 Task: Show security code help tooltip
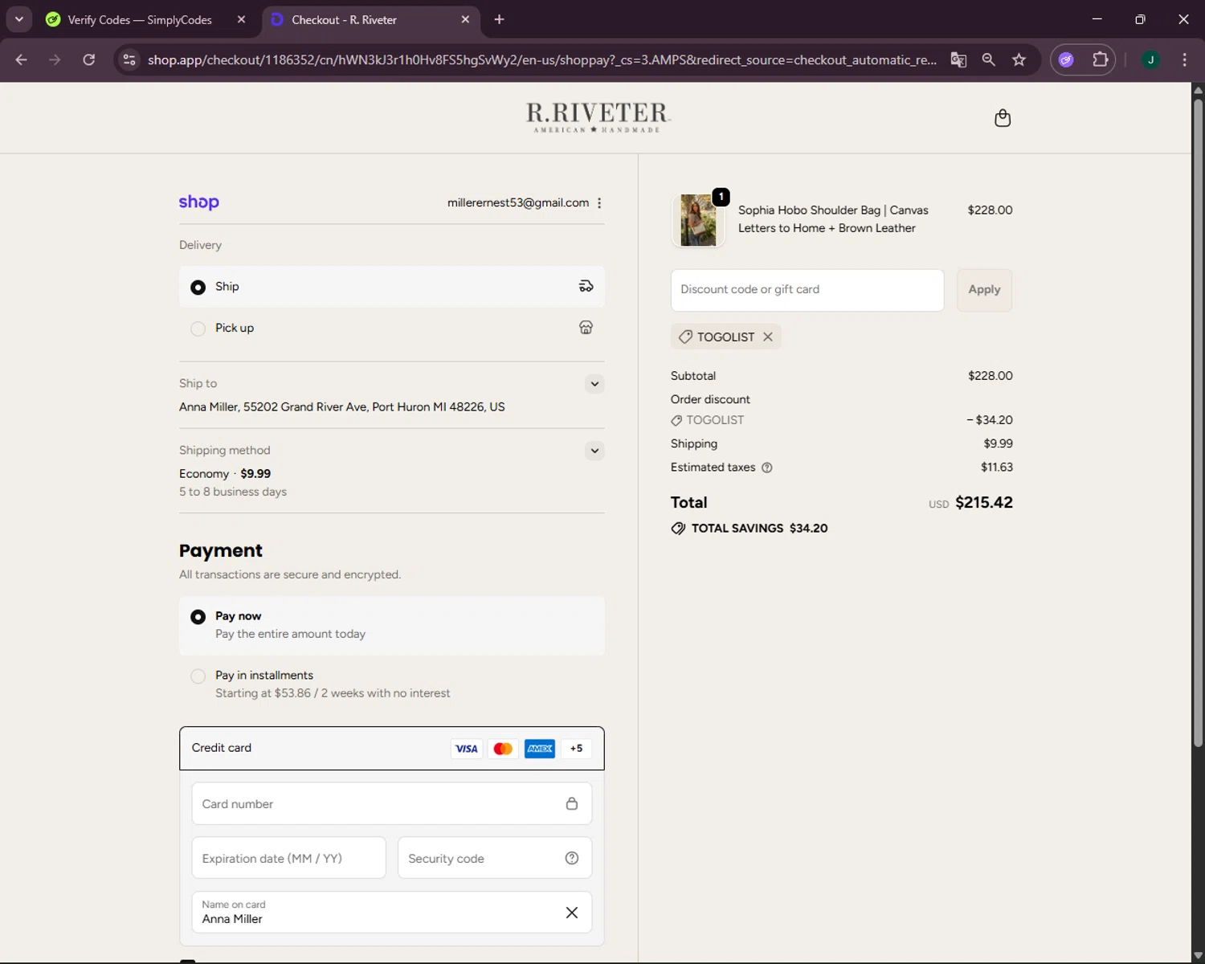pos(571,858)
